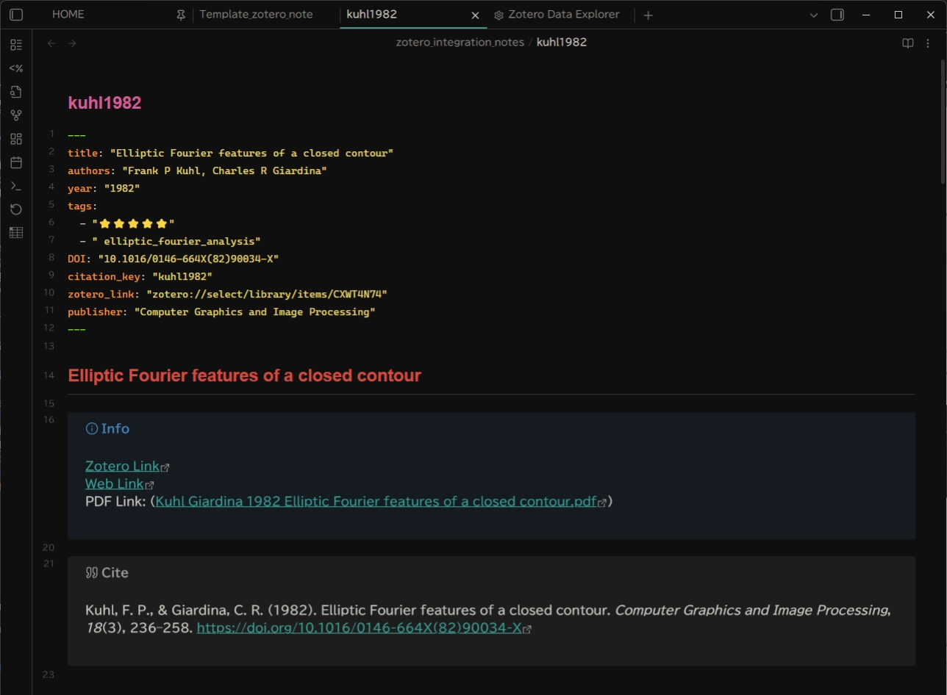947x695 pixels.
Task: Click the new tab plus button
Action: [648, 15]
